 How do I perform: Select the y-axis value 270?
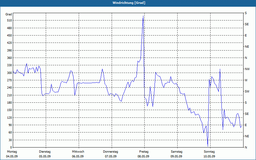tap(9, 80)
